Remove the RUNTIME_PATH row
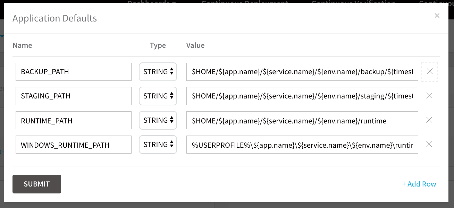This screenshot has height=208, width=454. click(x=429, y=120)
